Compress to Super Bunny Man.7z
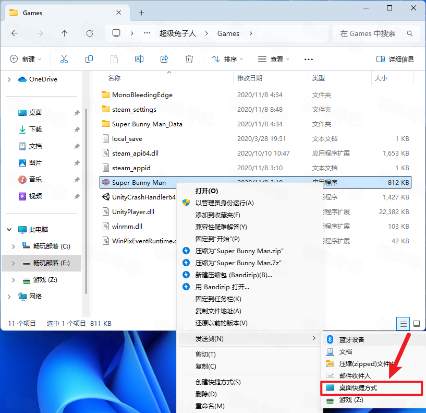This screenshot has height=413, width=426. click(238, 263)
